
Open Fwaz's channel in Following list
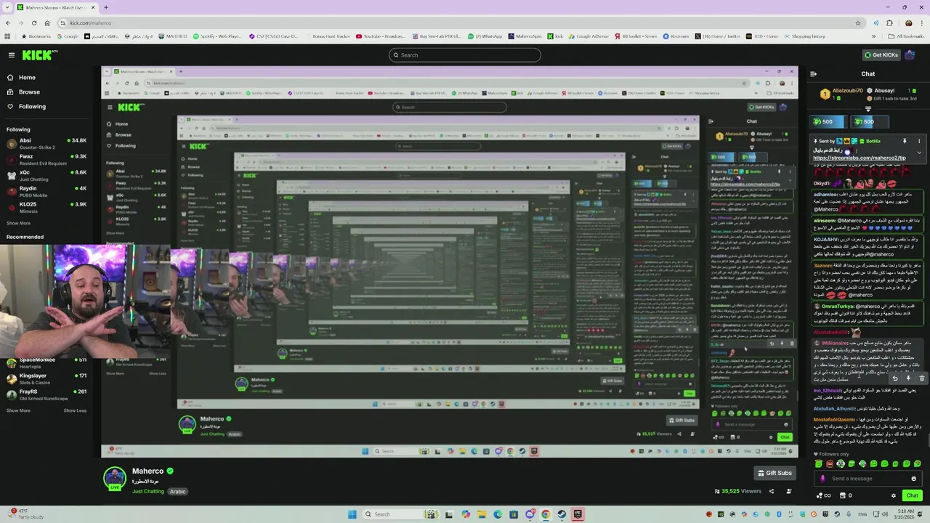coord(46,159)
